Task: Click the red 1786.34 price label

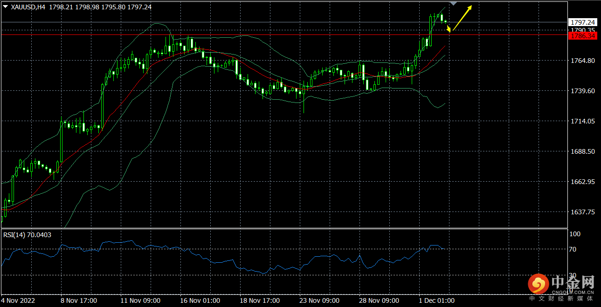Action: [583, 36]
